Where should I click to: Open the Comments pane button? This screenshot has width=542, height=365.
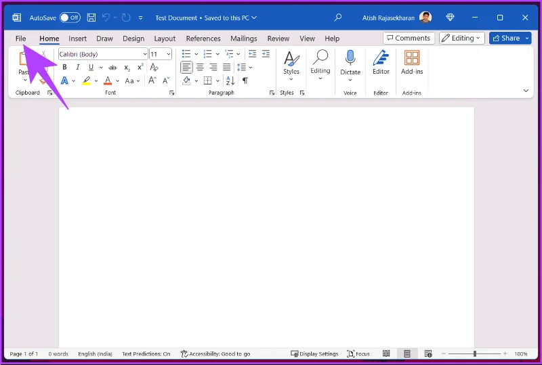pyautogui.click(x=409, y=38)
